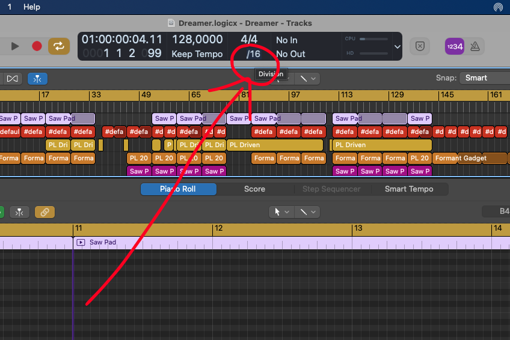This screenshot has width=510, height=340.
Task: Switch to the Score tab
Action: click(254, 189)
